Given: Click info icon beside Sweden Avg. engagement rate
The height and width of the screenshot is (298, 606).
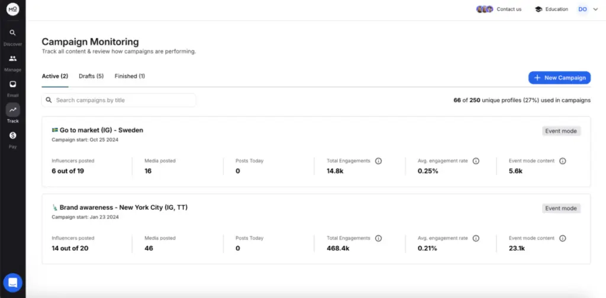Looking at the screenshot, I should click(476, 161).
